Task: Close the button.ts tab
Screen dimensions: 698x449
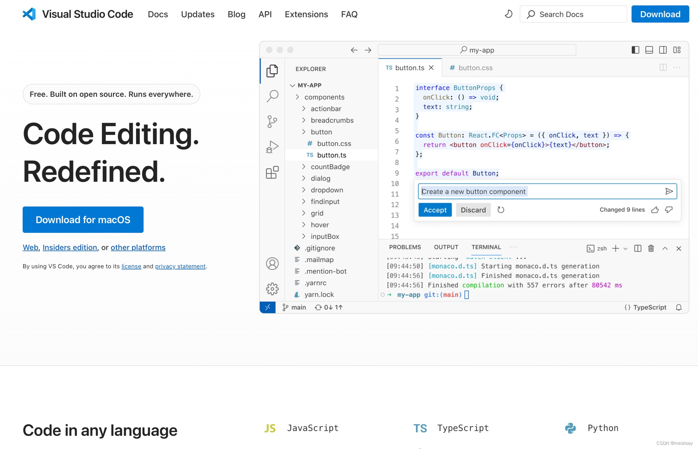Action: (x=431, y=68)
